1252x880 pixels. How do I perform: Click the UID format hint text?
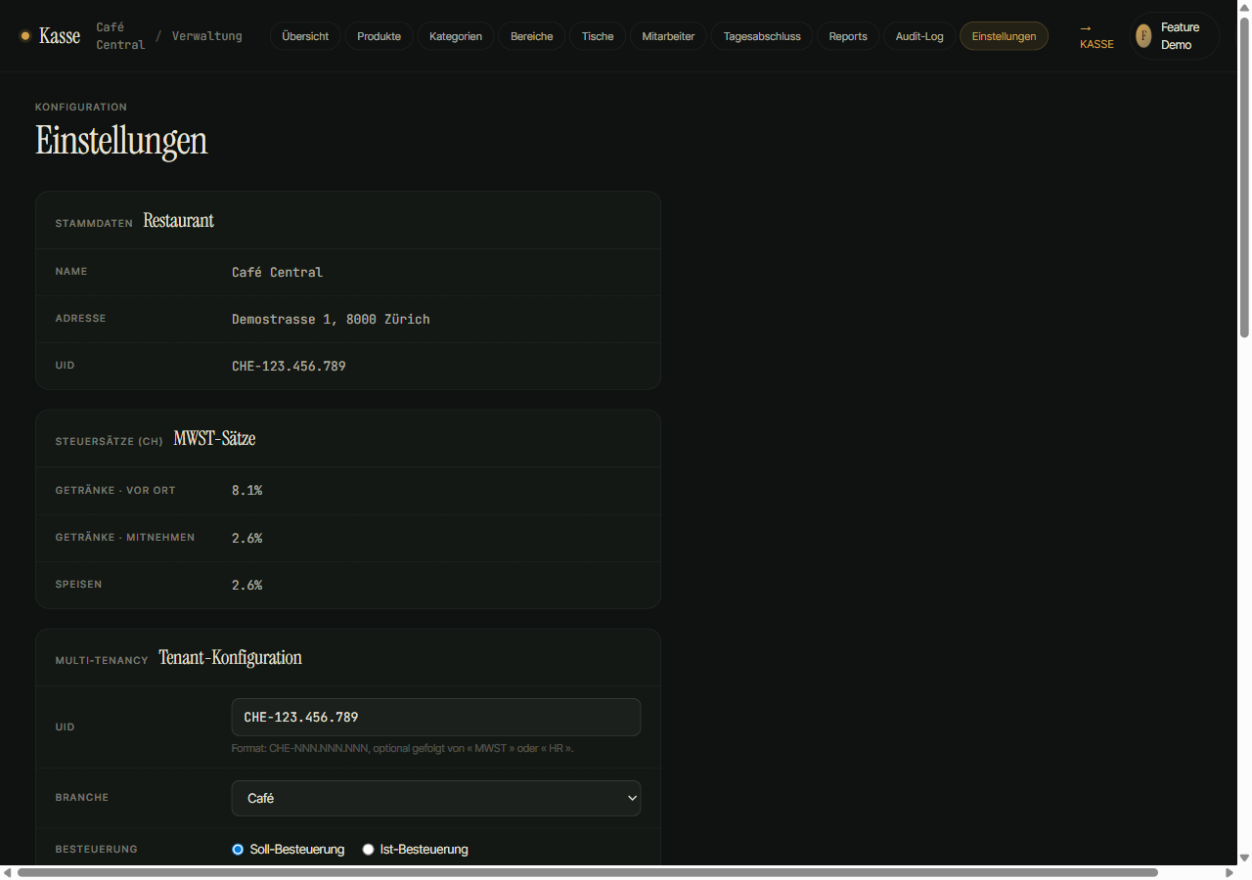402,748
